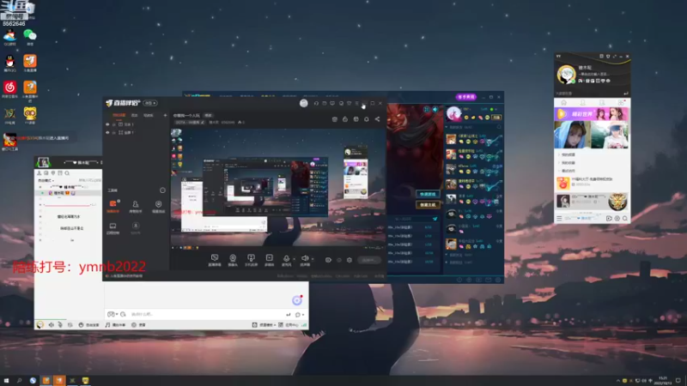Open the NetEase Cloud Music desktop icon

[x=9, y=89]
